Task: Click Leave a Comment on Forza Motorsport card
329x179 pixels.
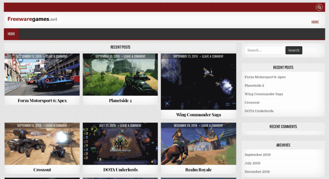Action: click(56, 56)
